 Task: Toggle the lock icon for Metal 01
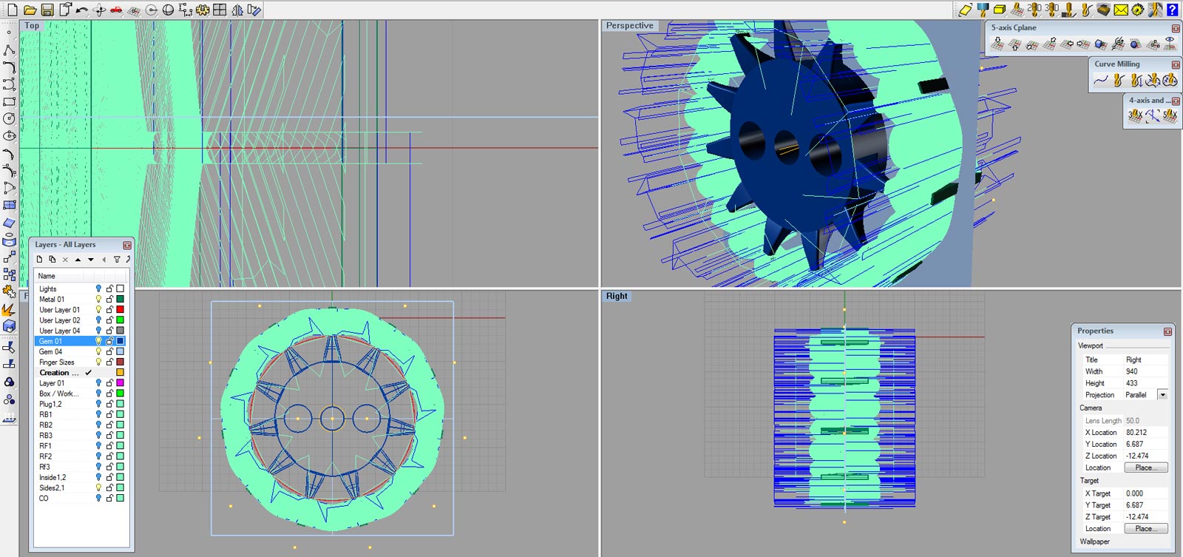tap(109, 299)
